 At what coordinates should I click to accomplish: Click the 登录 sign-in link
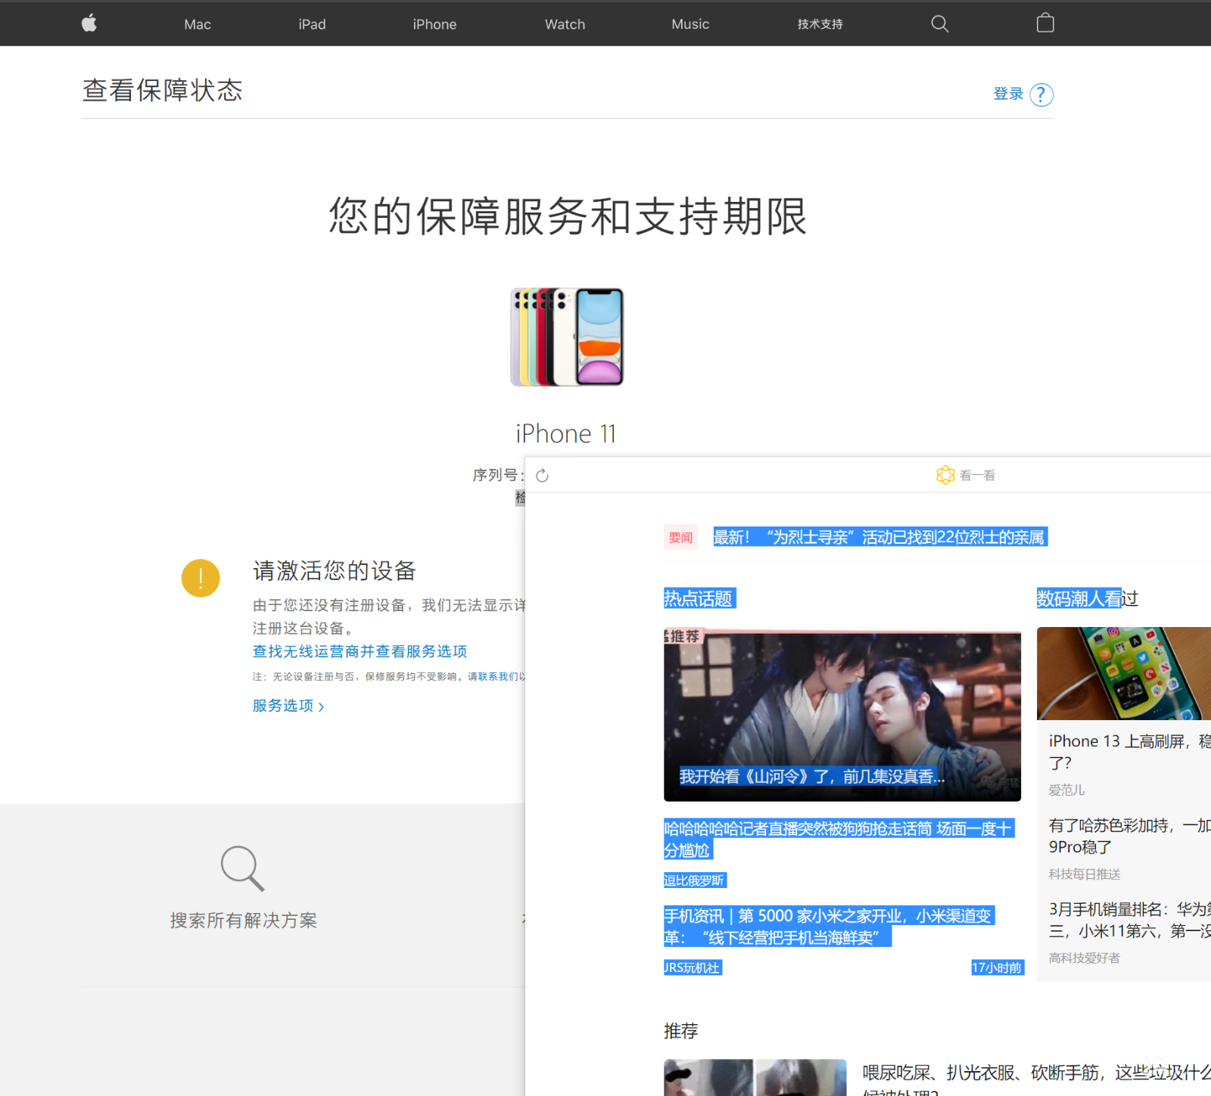[x=1008, y=94]
